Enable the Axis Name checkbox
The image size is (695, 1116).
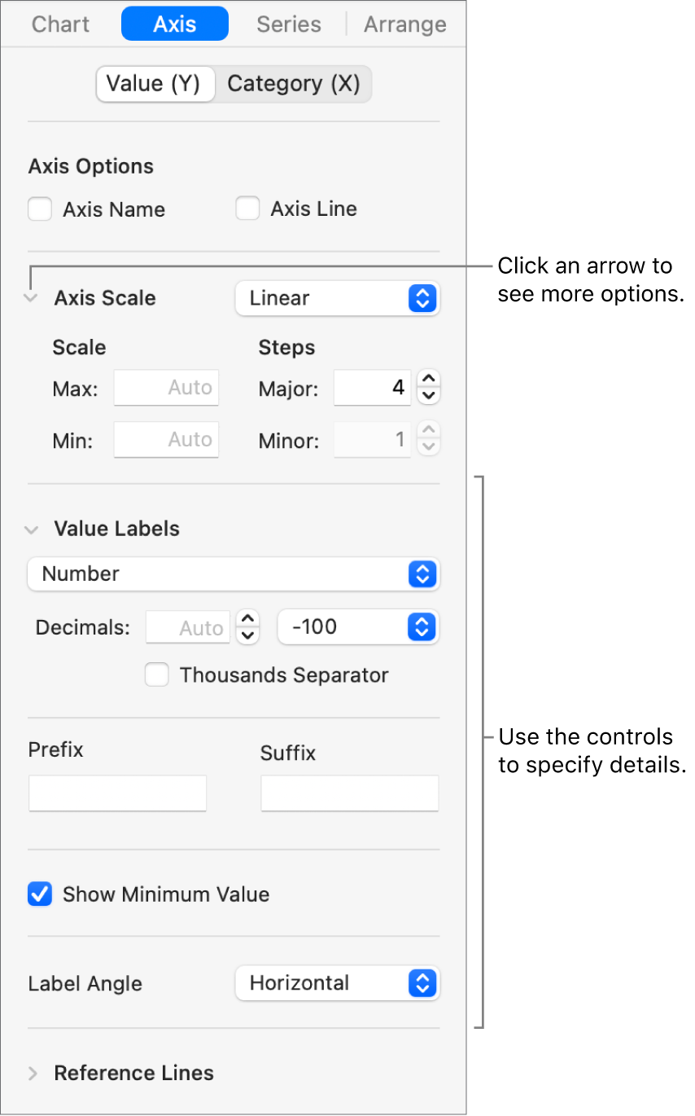pyautogui.click(x=40, y=209)
